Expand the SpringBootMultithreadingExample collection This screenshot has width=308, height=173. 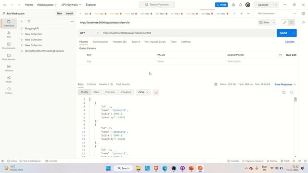22,51
